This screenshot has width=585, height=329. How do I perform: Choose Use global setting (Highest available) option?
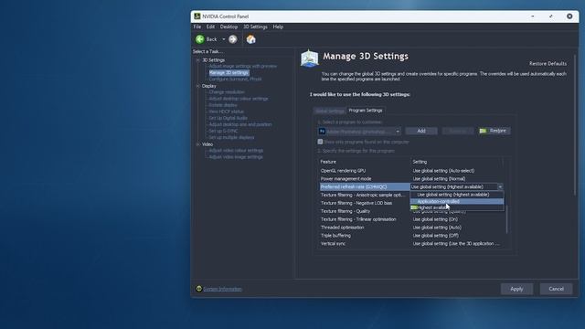(457, 195)
